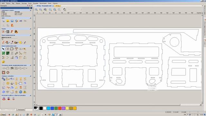
Task: Click the bright green grid vector icon
Action: (x=4, y=53)
